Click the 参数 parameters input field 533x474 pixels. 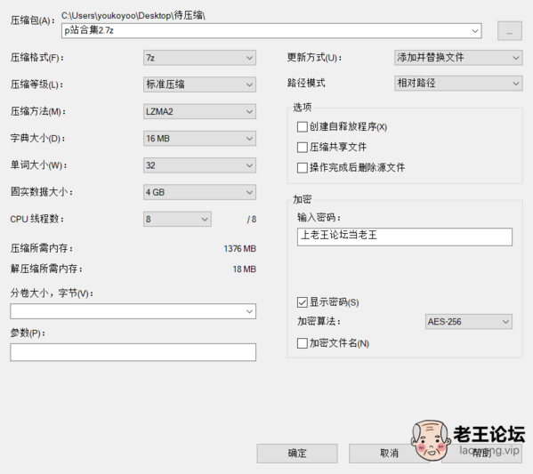point(133,352)
